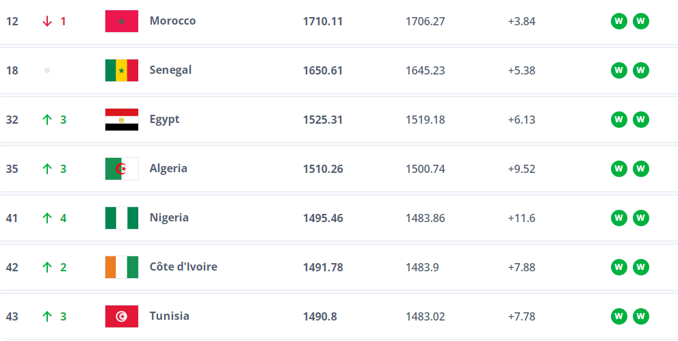678x341 pixels.
Task: Click Senegal's second green W result badge
Action: click(640, 70)
